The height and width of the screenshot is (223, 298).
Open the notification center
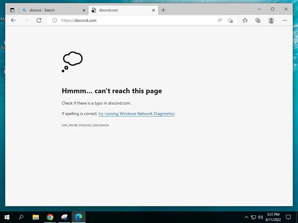coord(288,217)
